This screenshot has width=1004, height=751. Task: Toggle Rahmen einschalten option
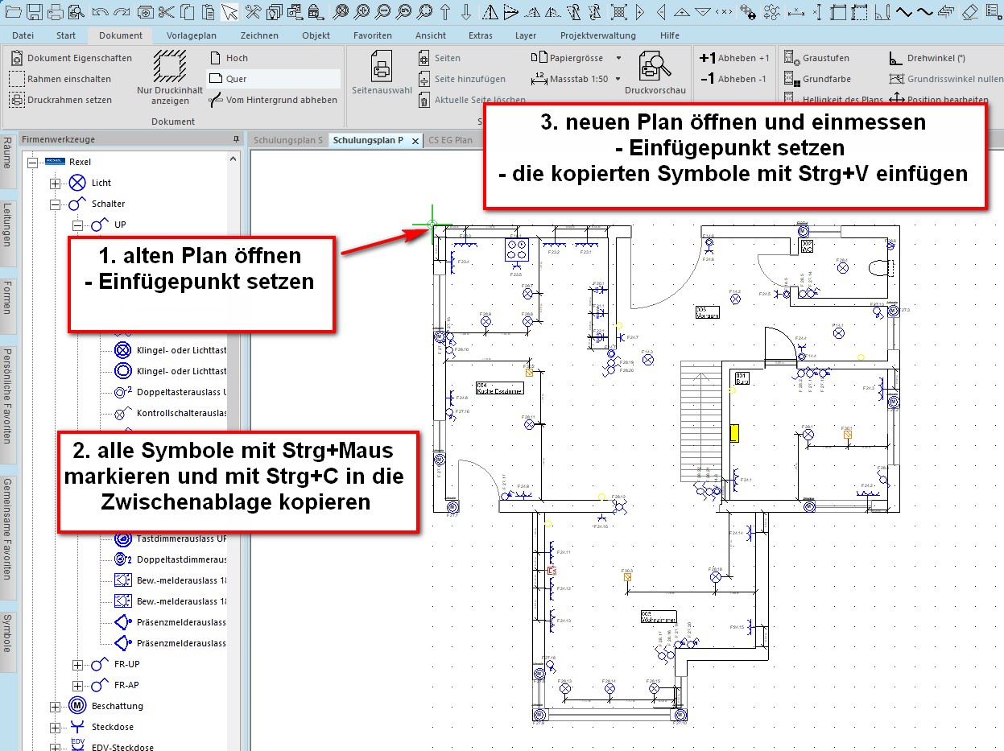60,79
